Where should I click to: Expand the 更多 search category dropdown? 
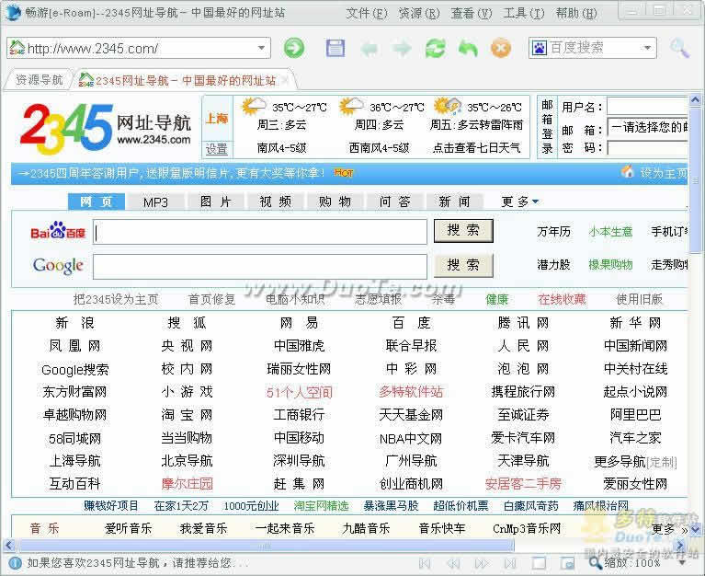click(x=519, y=202)
